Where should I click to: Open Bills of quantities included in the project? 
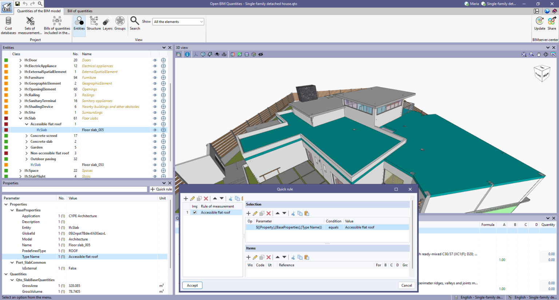[x=57, y=25]
